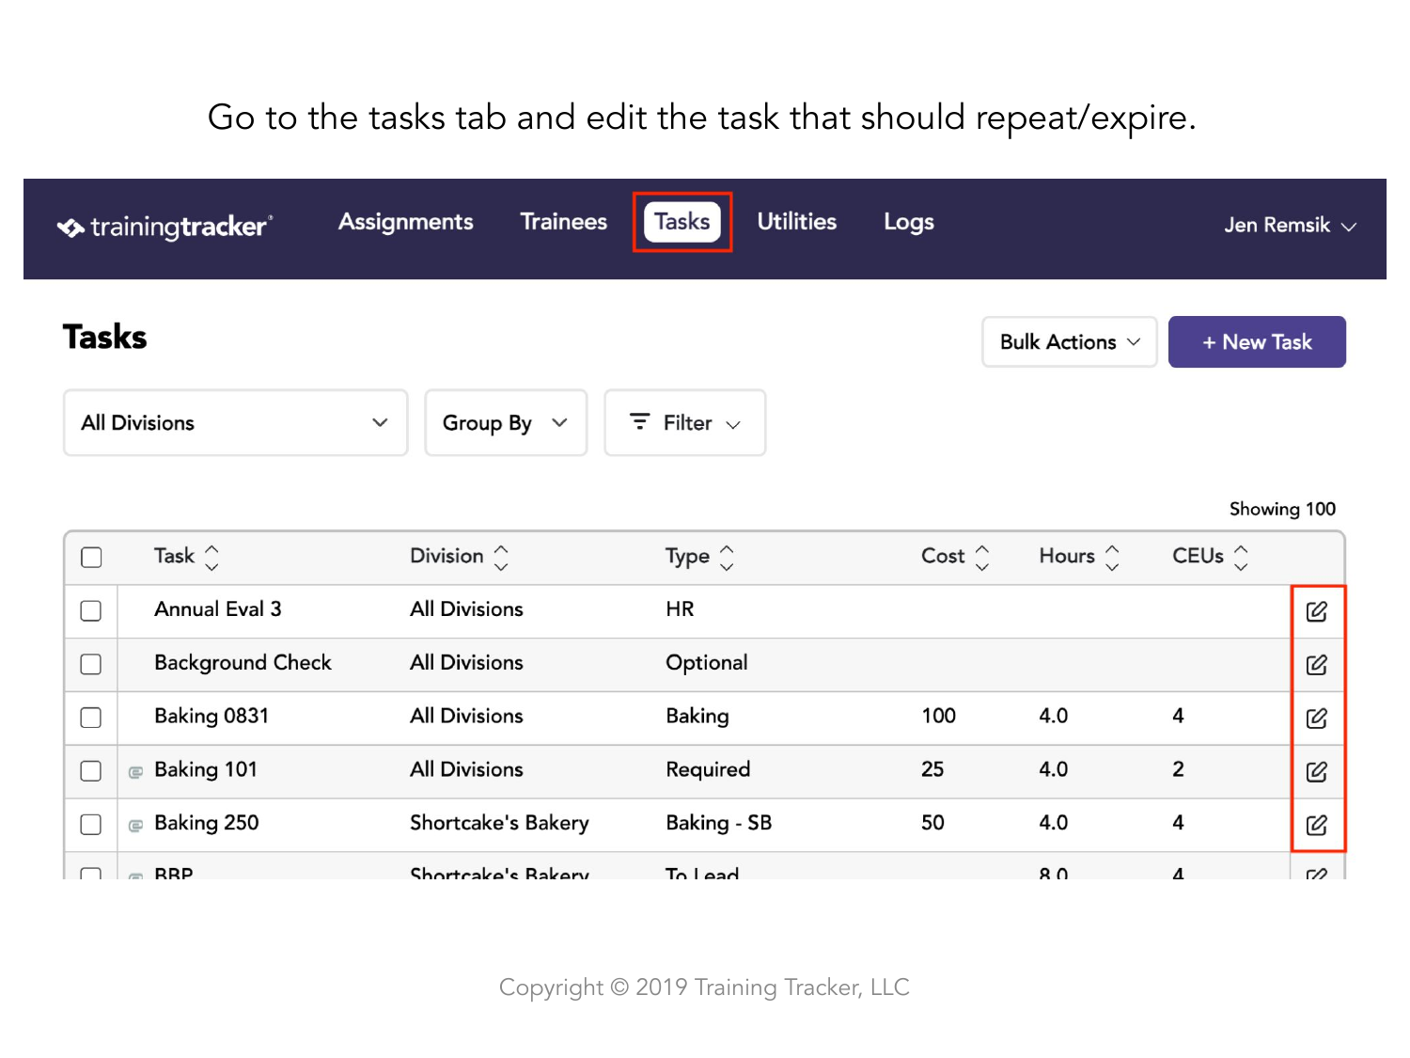This screenshot has height=1058, width=1410.
Task: Edit the Baking 250 task
Action: [1316, 826]
